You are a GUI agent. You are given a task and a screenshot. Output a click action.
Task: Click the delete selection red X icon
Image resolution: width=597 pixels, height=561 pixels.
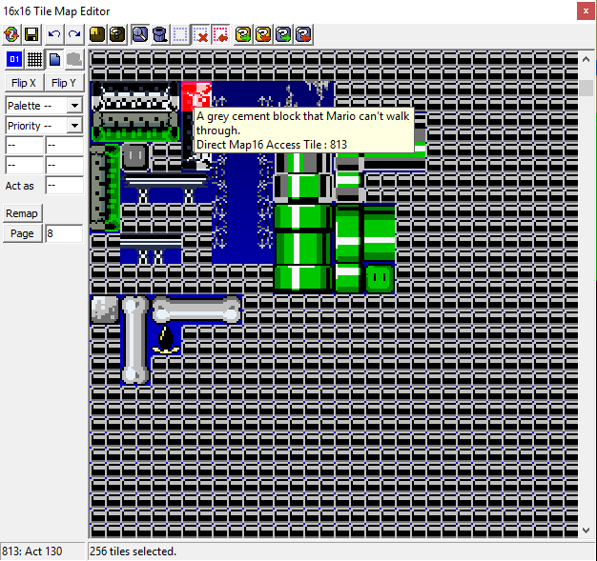200,34
